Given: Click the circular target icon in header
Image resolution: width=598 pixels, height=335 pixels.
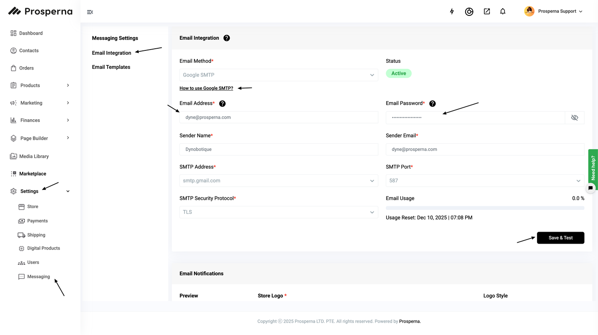Looking at the screenshot, I should (x=469, y=12).
